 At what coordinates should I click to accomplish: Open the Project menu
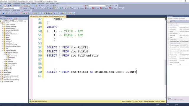(x=23, y=3)
